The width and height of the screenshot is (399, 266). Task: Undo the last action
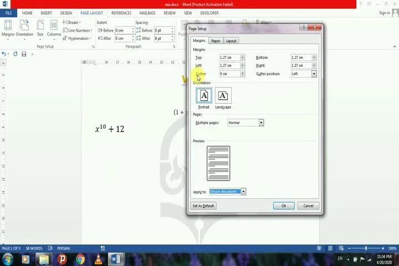[5, 54]
